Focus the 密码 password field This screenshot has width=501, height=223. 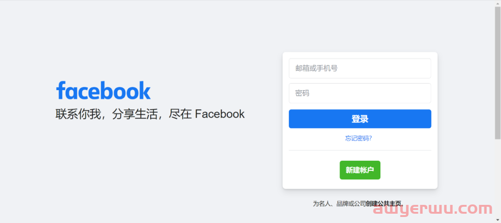(x=360, y=93)
